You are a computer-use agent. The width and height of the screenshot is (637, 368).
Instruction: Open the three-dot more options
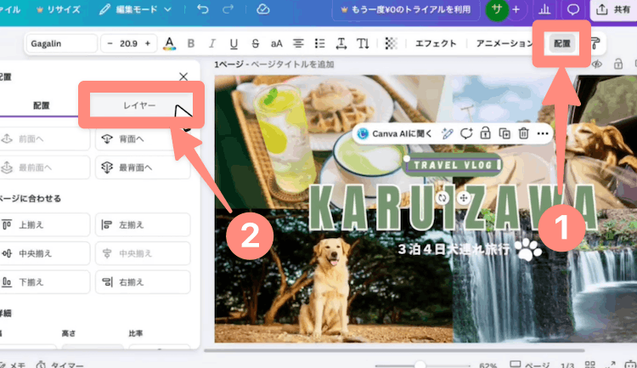pyautogui.click(x=543, y=133)
